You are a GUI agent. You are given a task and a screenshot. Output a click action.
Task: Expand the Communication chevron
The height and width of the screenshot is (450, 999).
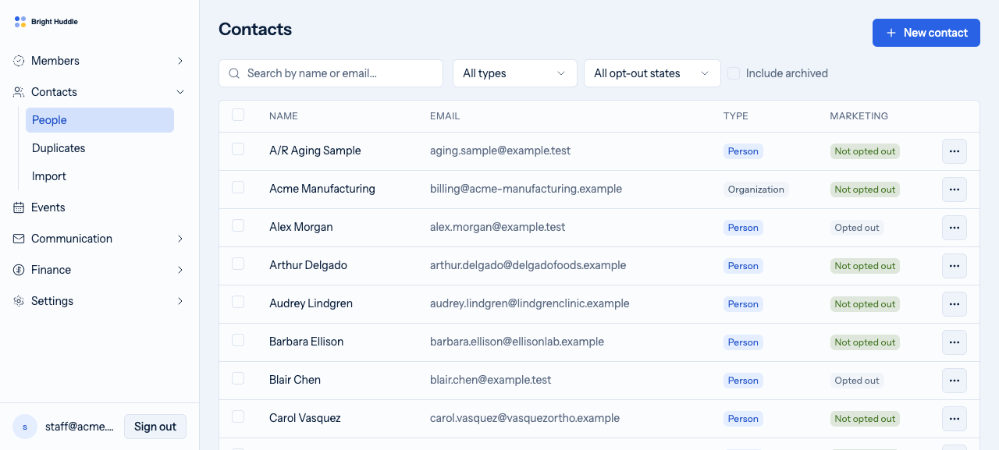[x=180, y=239]
